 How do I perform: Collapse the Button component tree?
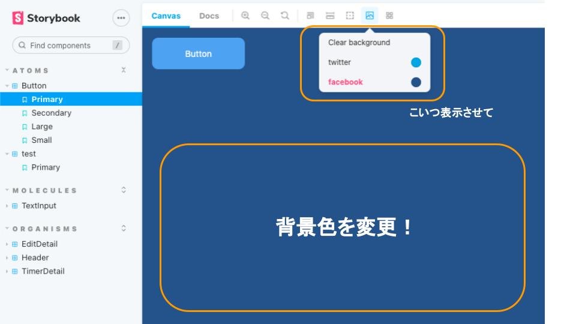pyautogui.click(x=7, y=86)
